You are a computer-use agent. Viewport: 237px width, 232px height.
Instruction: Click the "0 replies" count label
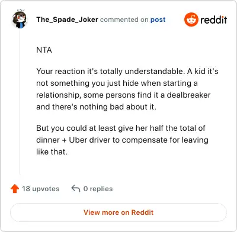(98, 189)
